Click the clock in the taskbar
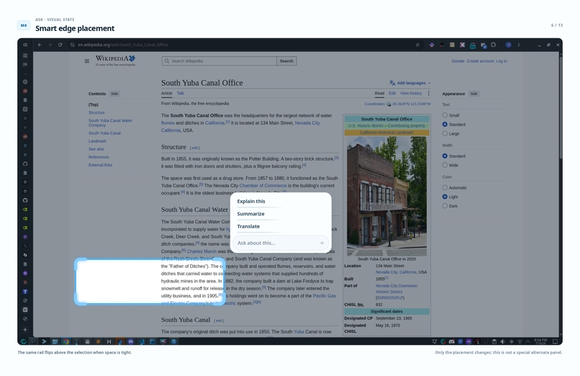This screenshot has height=376, width=580. [540, 341]
